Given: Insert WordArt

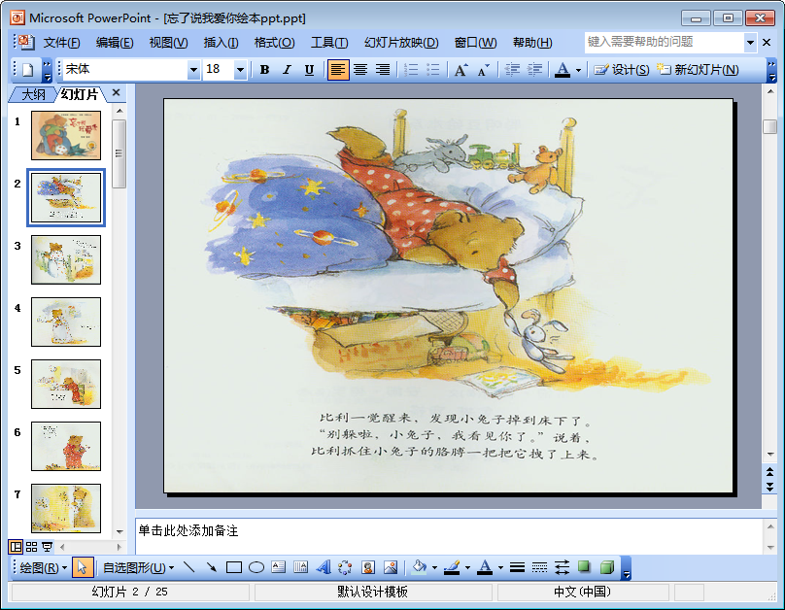Looking at the screenshot, I should click(324, 567).
